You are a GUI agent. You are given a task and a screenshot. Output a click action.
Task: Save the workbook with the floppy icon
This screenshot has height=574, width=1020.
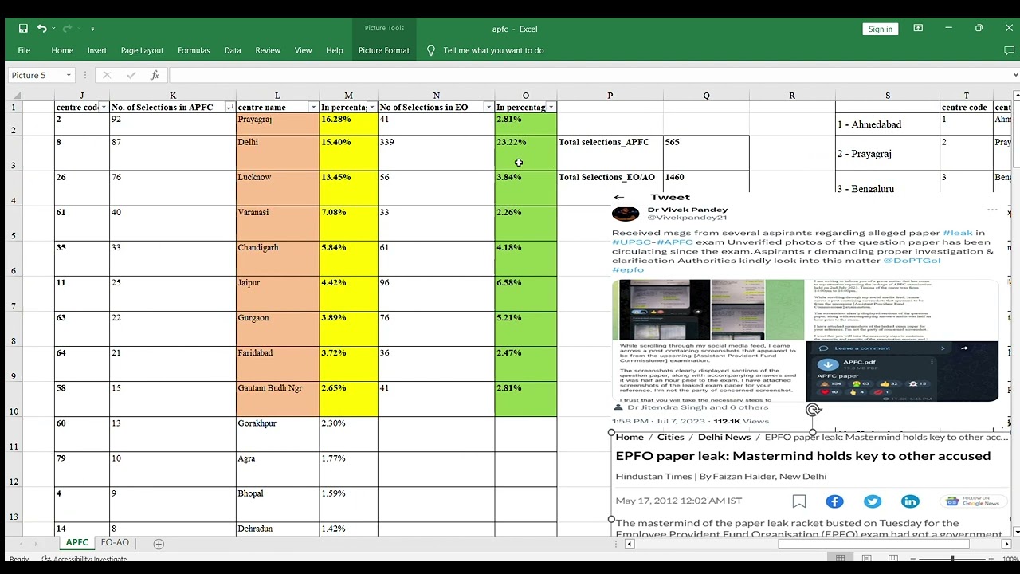click(23, 29)
